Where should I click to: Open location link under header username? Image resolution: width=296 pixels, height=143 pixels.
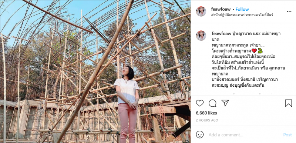(x=242, y=15)
